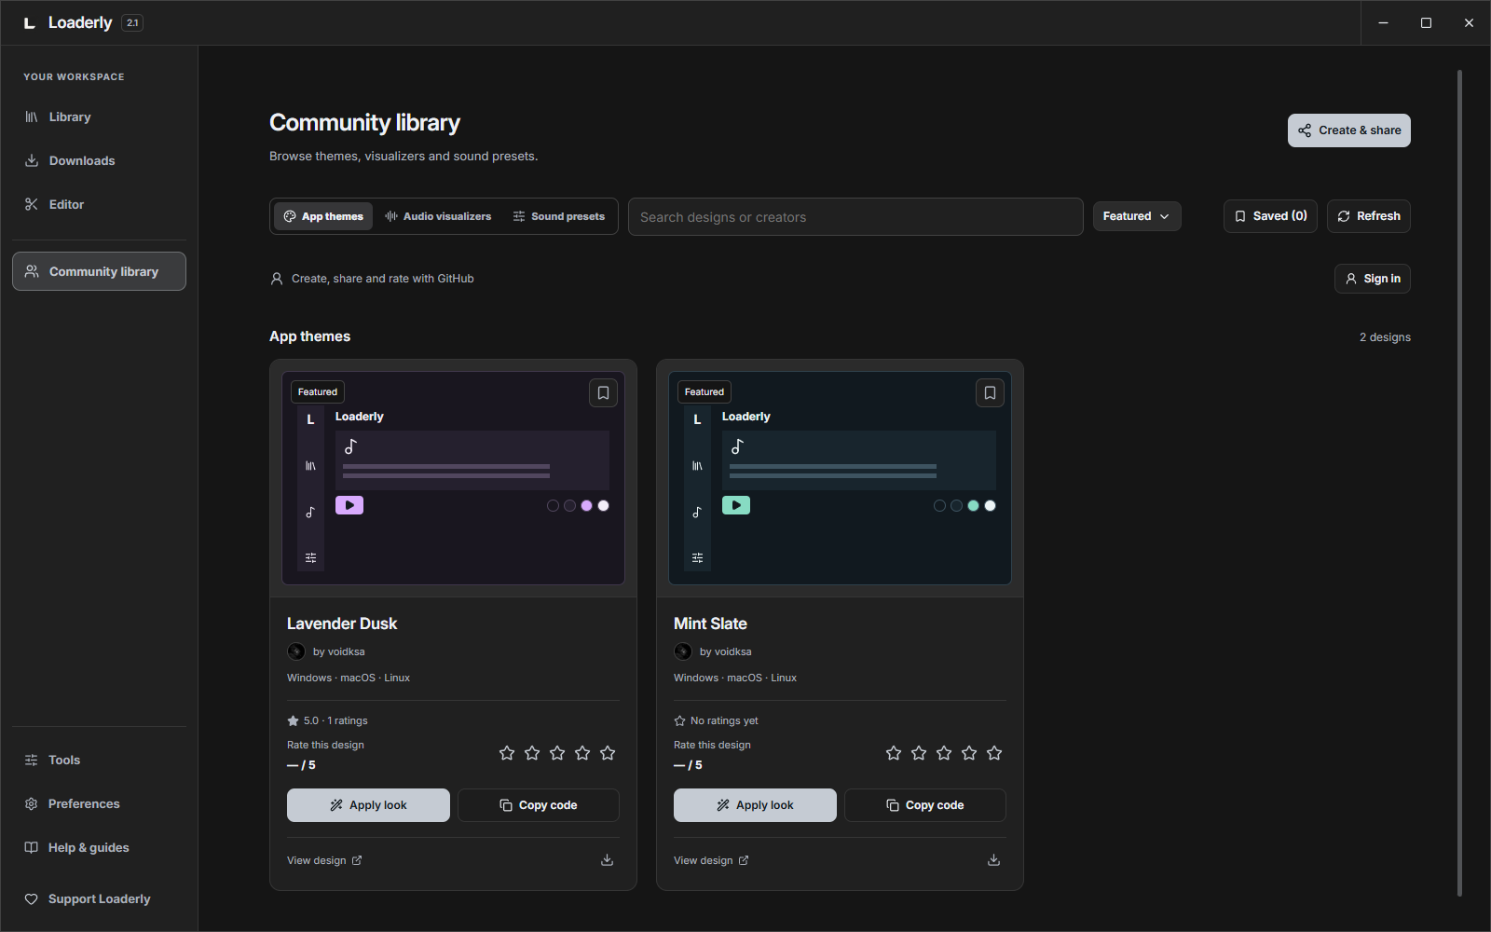
Task: Copy code for Mint Slate
Action: pos(925,805)
